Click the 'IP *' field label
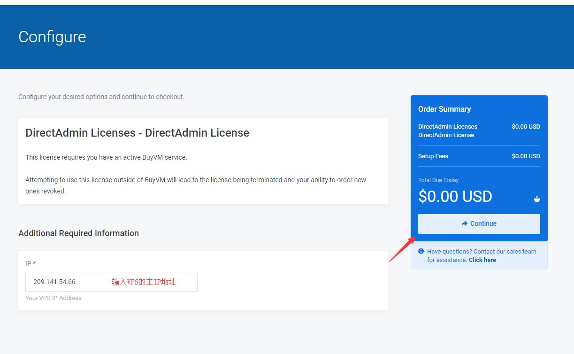Image resolution: width=574 pixels, height=354 pixels. (31, 263)
